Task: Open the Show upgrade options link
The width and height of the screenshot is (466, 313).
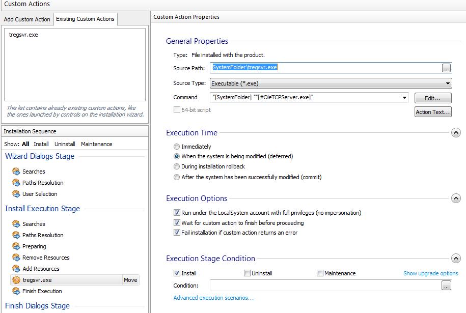Action: [x=430, y=273]
